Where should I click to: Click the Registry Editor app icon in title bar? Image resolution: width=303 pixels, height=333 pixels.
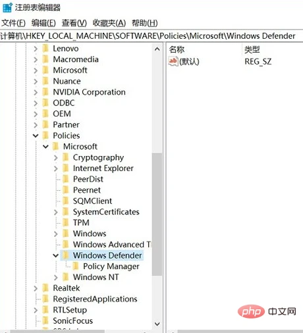click(x=7, y=7)
